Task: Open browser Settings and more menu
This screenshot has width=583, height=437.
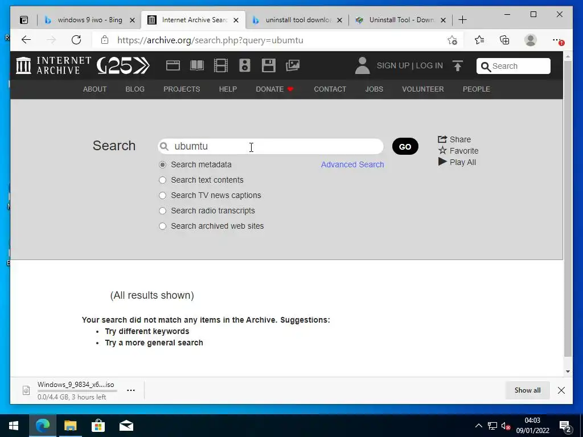Action: 557,40
